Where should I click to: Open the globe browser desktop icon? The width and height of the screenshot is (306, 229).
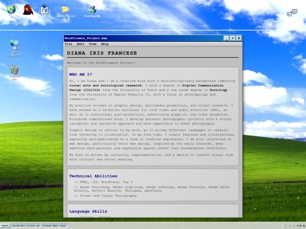pos(11,10)
